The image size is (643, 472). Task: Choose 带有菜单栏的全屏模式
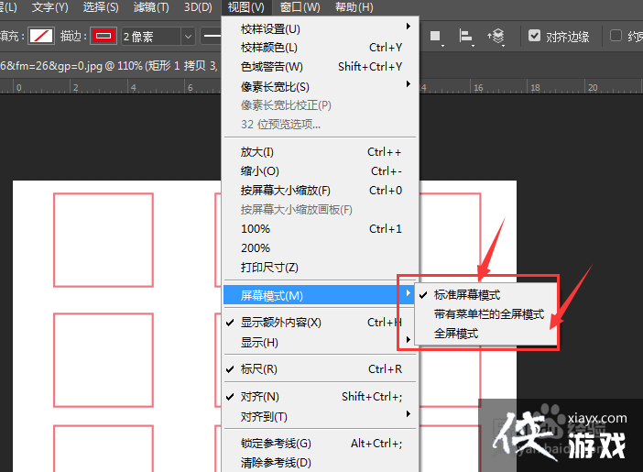488,314
